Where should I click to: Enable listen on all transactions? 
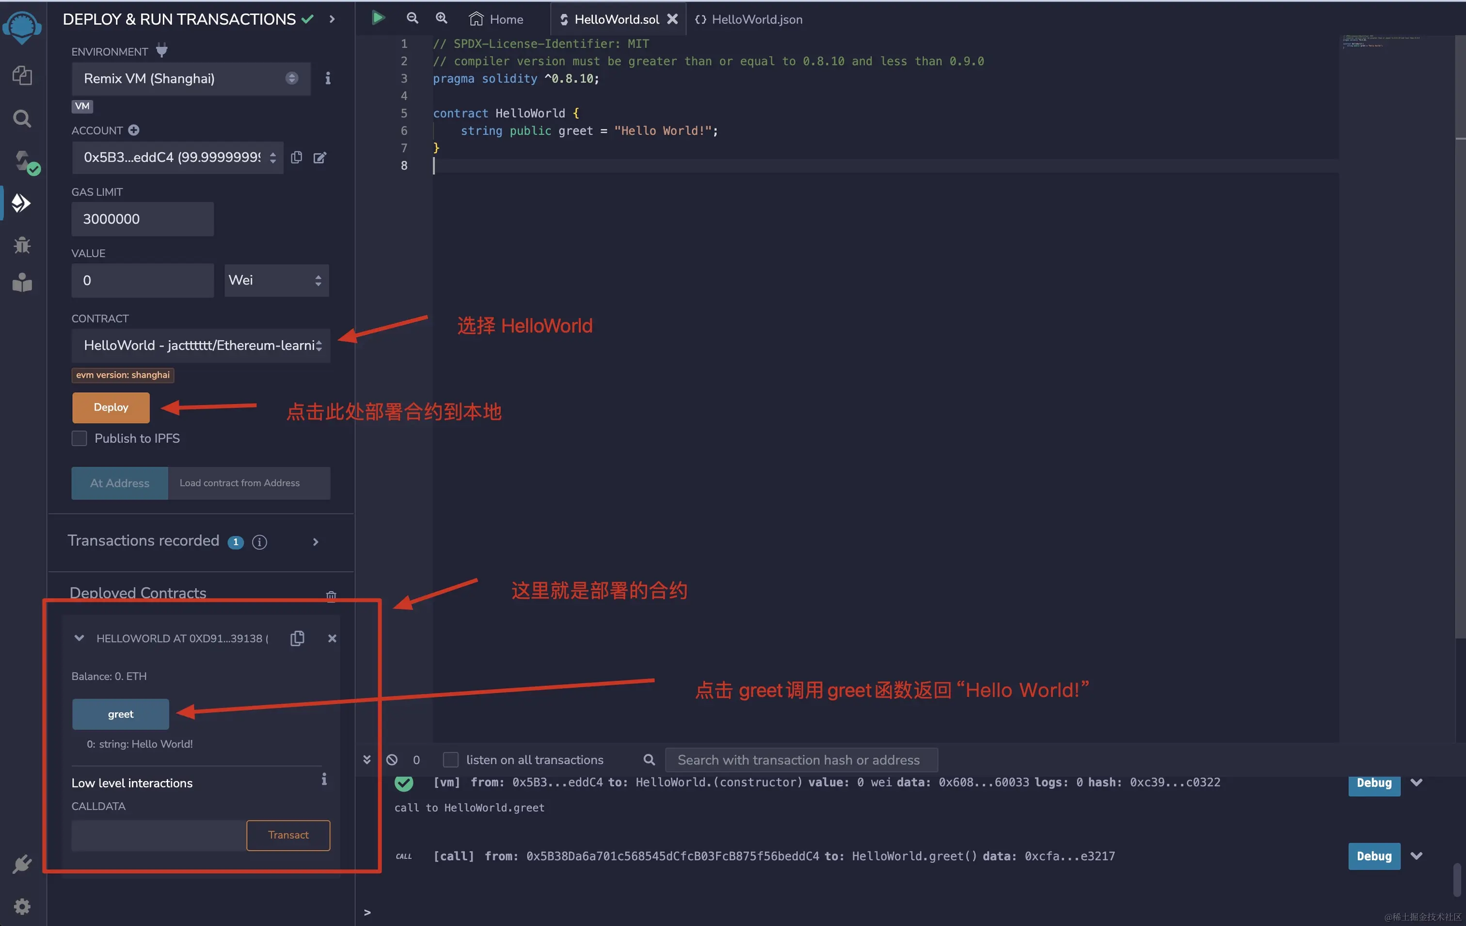tap(450, 759)
